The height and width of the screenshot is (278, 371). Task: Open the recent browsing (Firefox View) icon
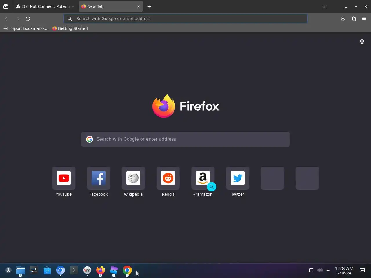coord(6,6)
